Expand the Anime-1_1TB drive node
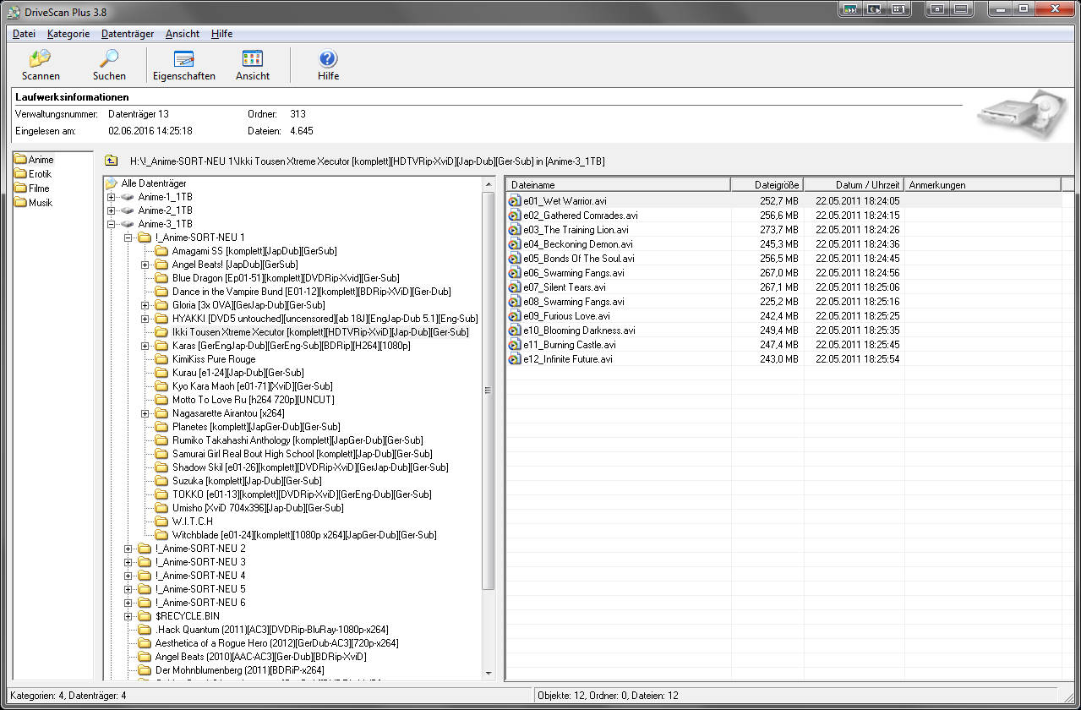The width and height of the screenshot is (1081, 710). click(112, 197)
